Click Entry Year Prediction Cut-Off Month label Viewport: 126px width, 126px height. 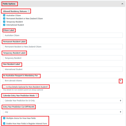(x=19, y=107)
